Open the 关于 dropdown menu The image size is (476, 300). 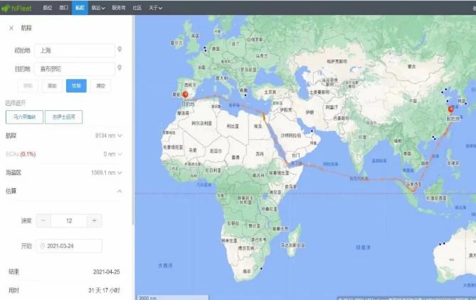coord(155,8)
